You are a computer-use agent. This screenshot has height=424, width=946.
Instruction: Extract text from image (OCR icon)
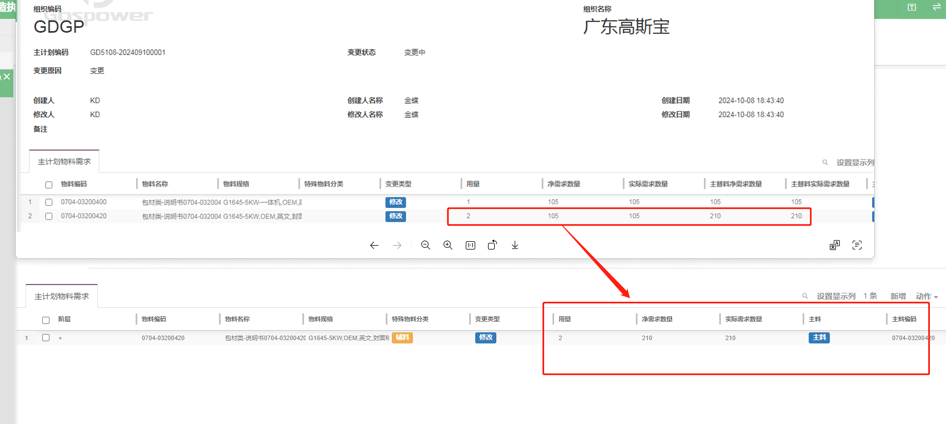pos(857,245)
